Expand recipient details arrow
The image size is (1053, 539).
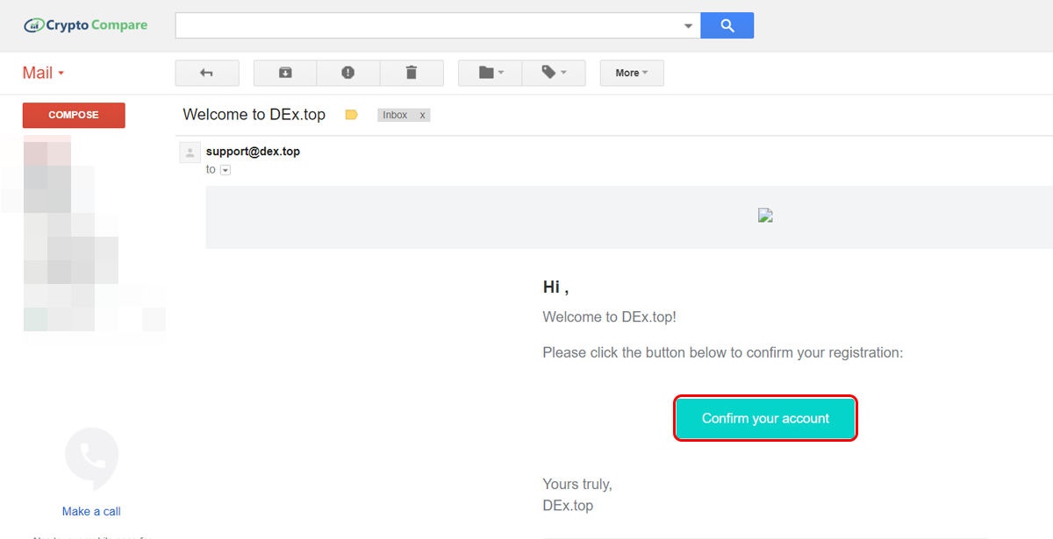(226, 170)
